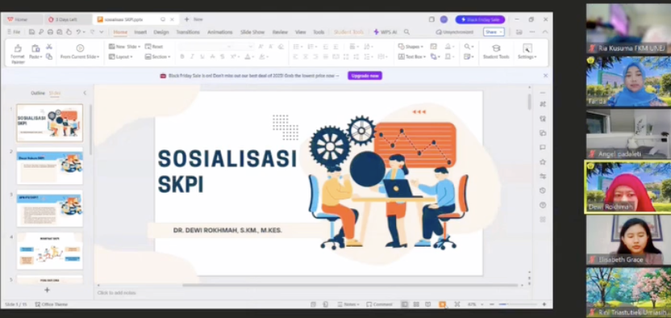Click the Copy icon below Cut
Image resolution: width=671 pixels, height=318 pixels.
(49, 56)
